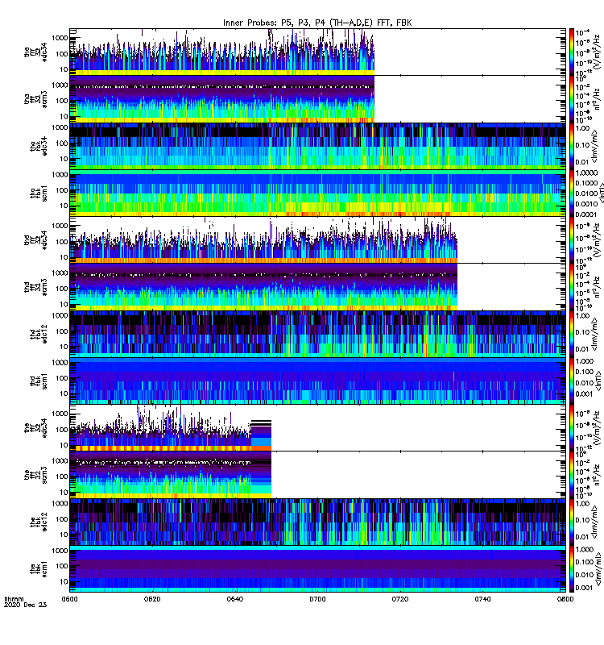Click the 0620 time axis label

pyautogui.click(x=152, y=599)
